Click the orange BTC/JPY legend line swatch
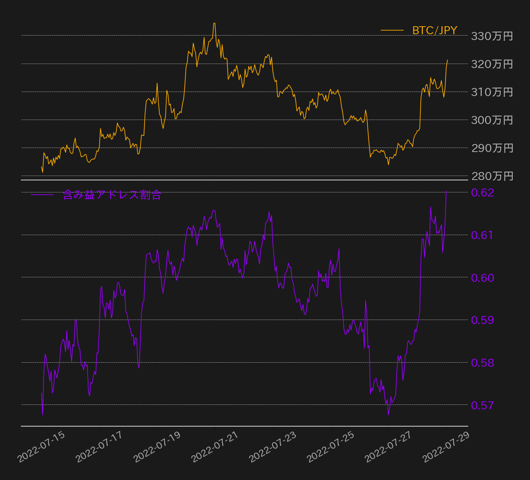Screen dimensions: 530x480 point(392,30)
